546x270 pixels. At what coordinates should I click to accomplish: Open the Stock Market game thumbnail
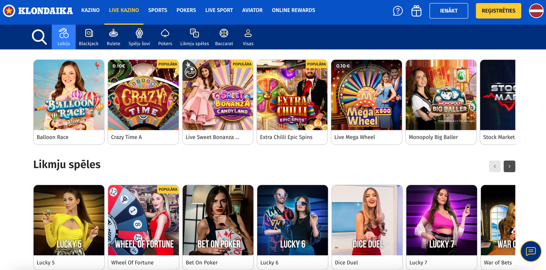tap(498, 95)
